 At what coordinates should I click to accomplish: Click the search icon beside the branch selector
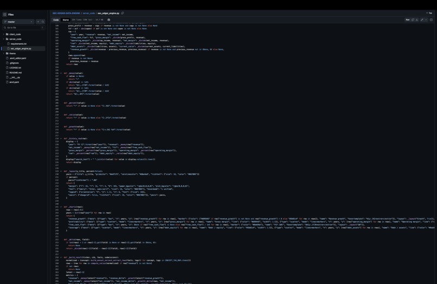click(x=43, y=22)
